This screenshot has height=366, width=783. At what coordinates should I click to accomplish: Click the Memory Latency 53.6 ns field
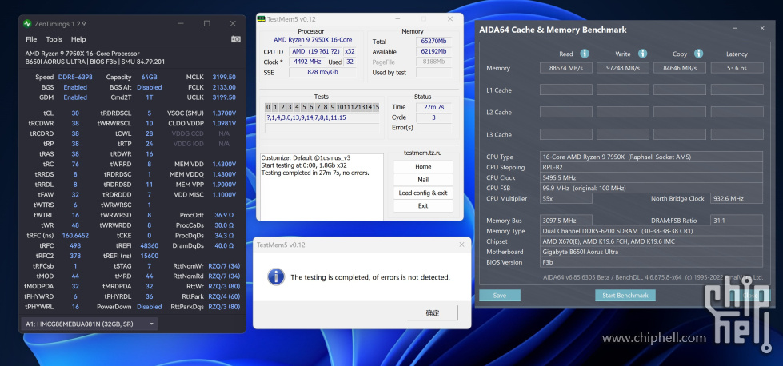737,68
